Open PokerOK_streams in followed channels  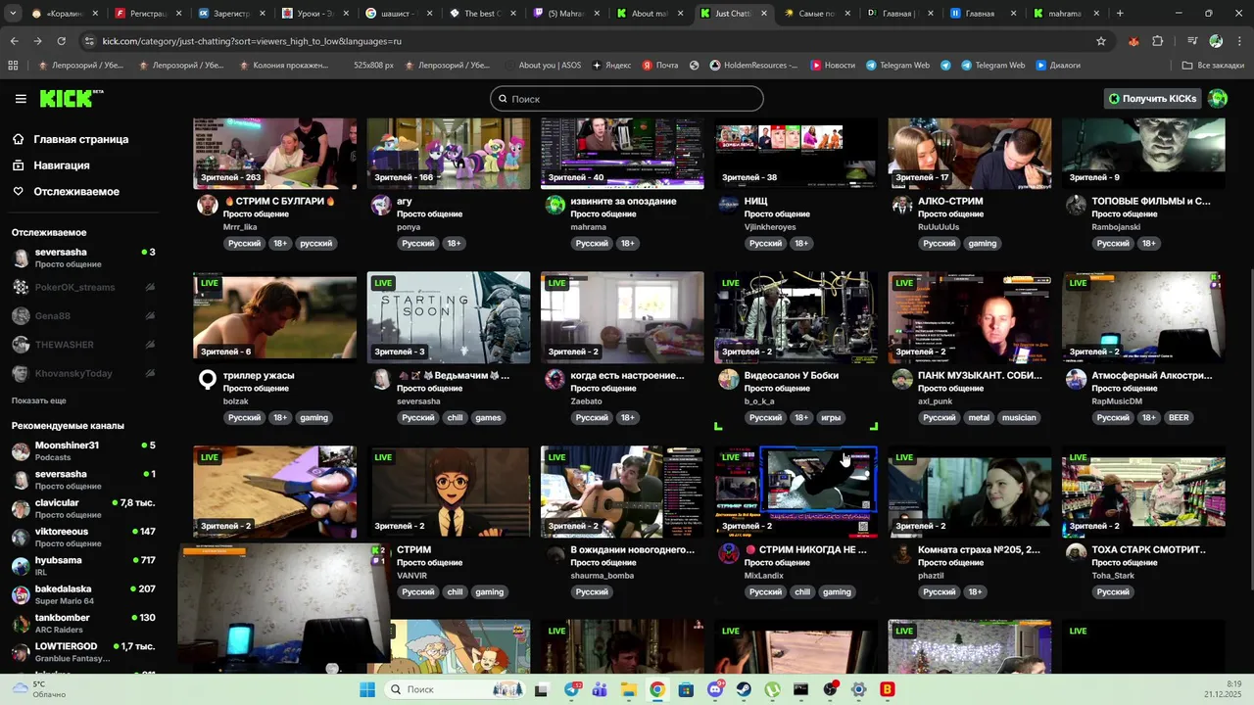click(x=83, y=287)
